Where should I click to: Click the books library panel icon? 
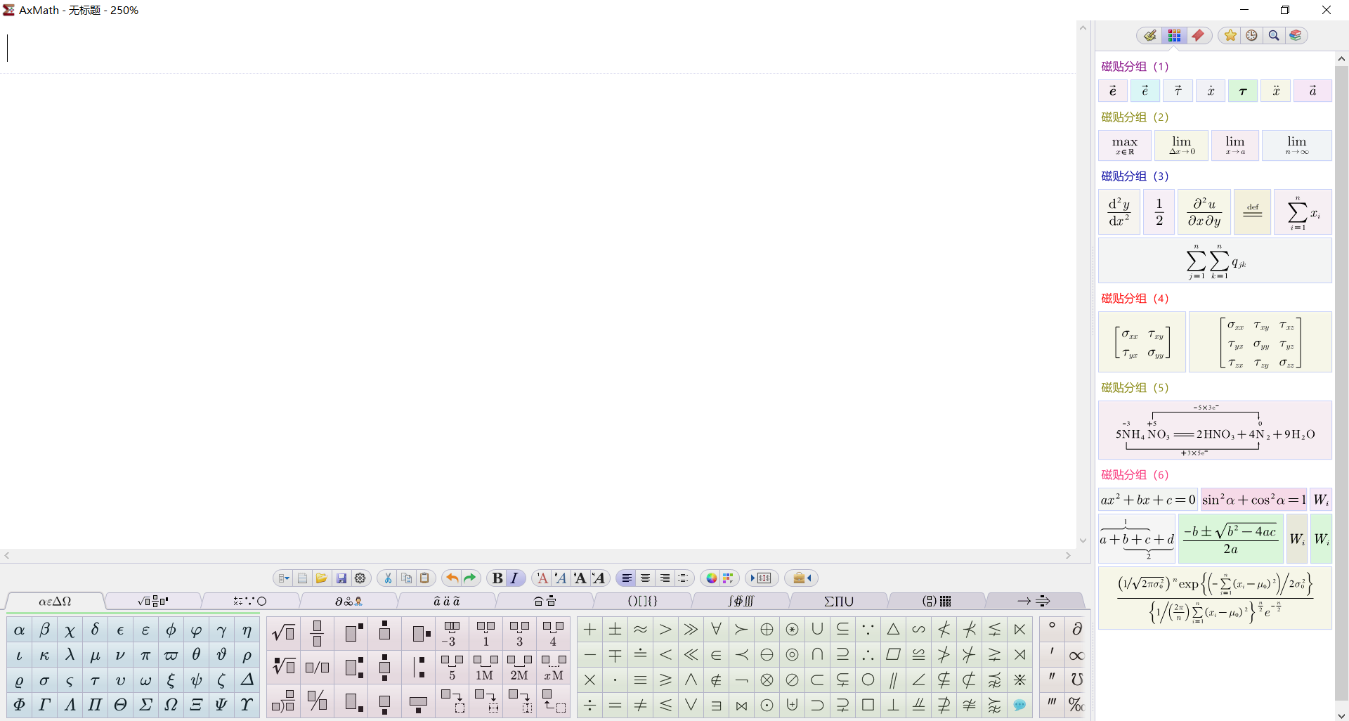pos(1296,35)
